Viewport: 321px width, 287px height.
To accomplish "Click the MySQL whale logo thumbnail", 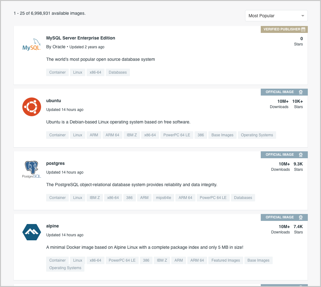I will (x=31, y=44).
